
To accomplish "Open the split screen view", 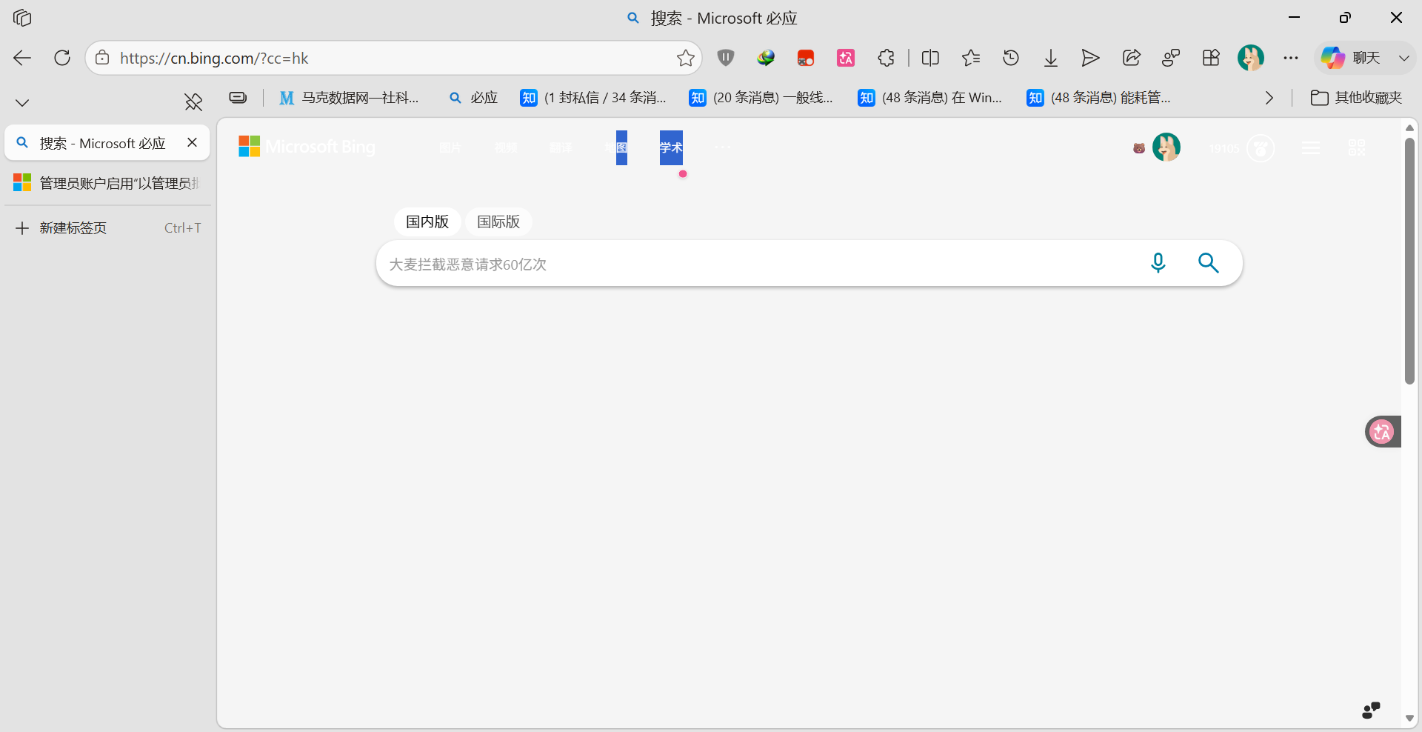I will [x=930, y=58].
